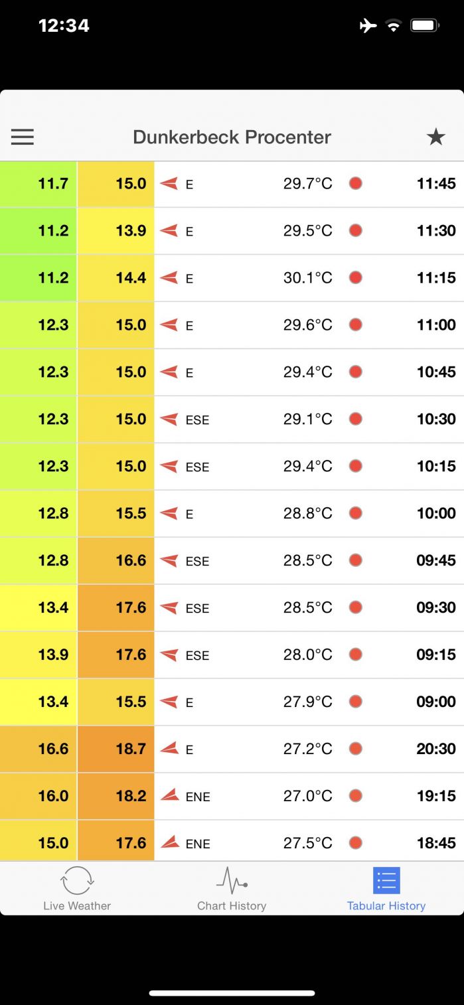Select the Tabular History tab
Screen dimensions: 464x1005
tap(386, 889)
